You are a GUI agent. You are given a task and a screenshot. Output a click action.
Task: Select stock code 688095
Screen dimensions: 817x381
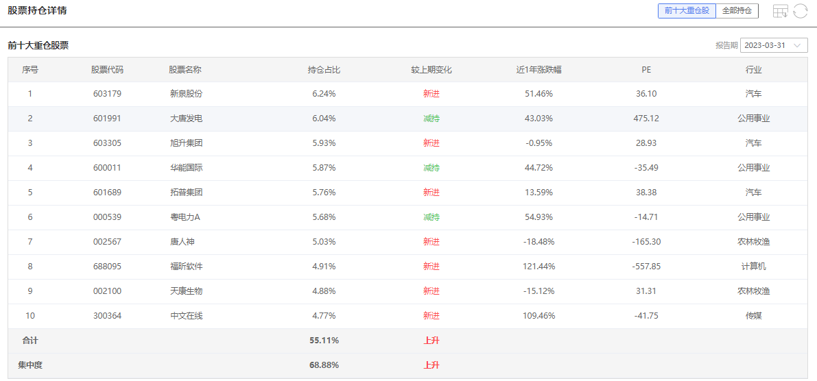tap(107, 267)
